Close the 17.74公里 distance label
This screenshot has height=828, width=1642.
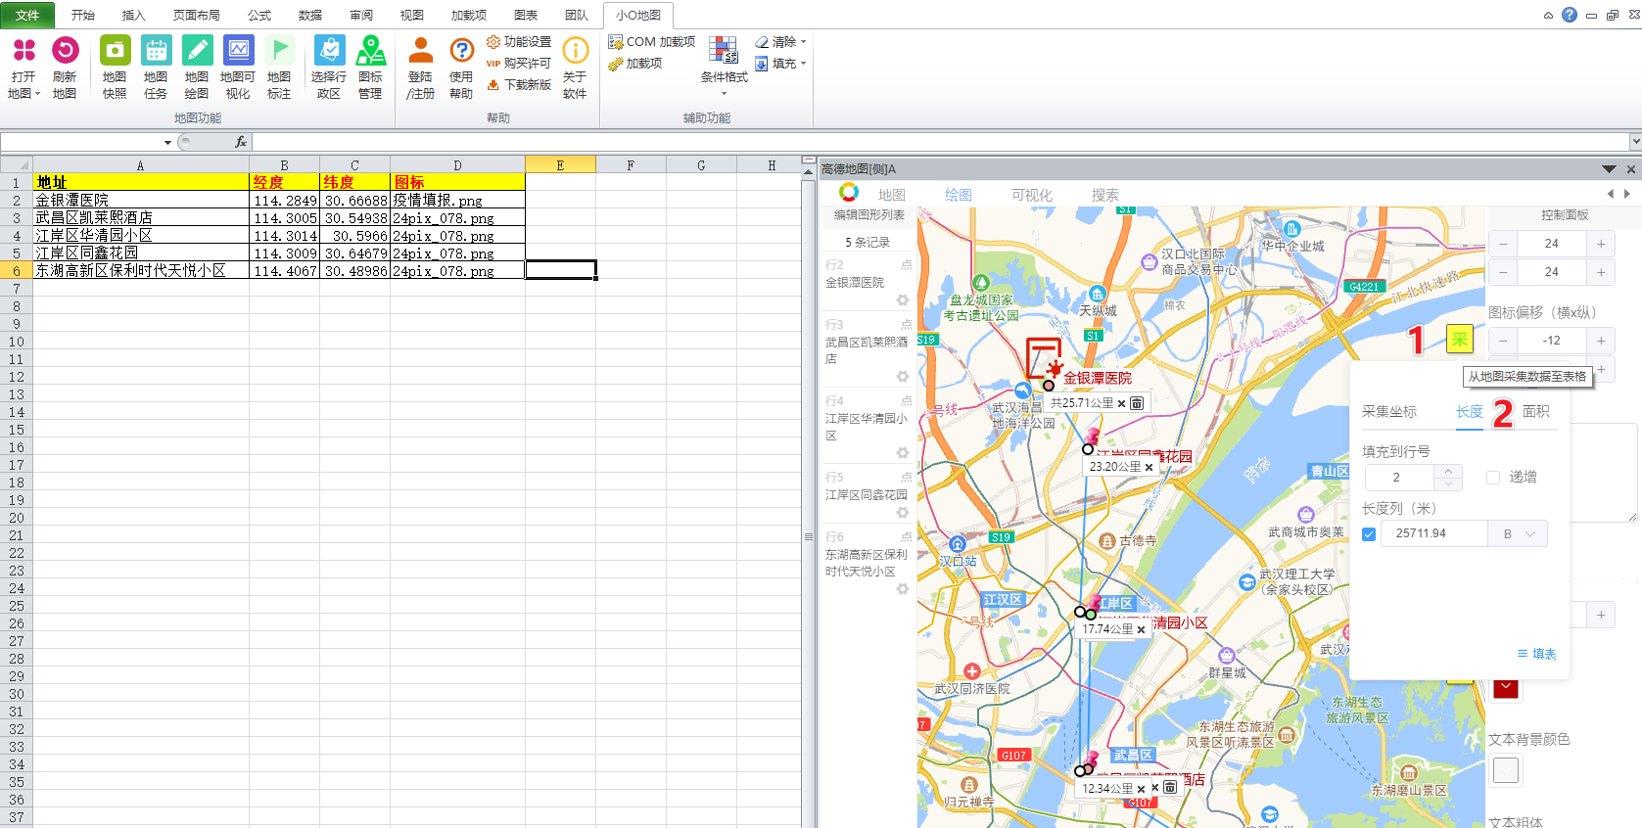coord(1141,630)
